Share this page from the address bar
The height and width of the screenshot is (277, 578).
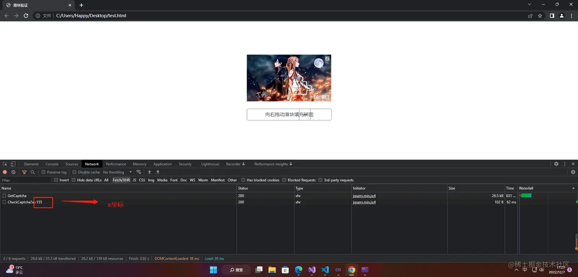coord(530,16)
